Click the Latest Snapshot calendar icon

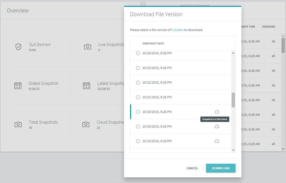pos(87,86)
